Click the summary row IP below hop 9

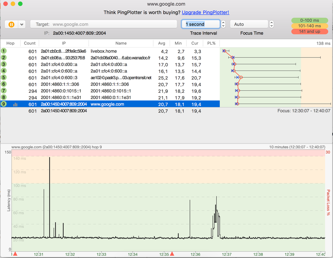64,111
